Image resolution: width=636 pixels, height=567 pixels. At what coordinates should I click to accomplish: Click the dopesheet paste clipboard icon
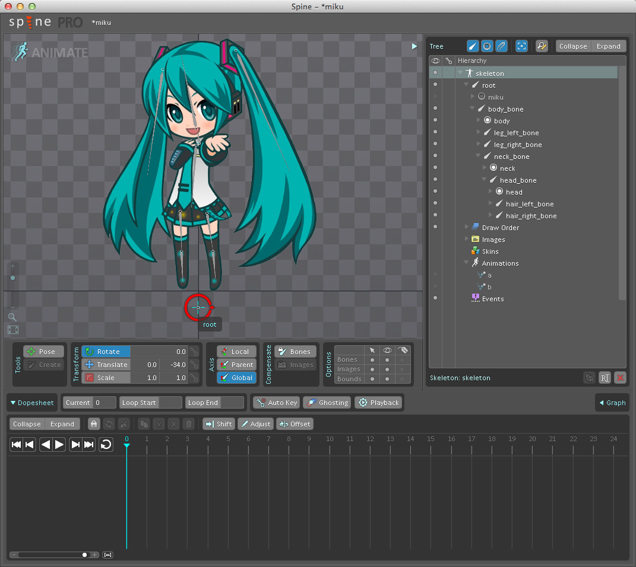(189, 424)
